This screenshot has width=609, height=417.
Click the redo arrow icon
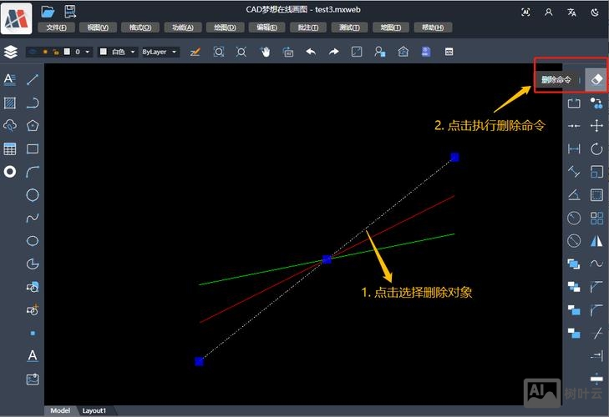[x=333, y=52]
